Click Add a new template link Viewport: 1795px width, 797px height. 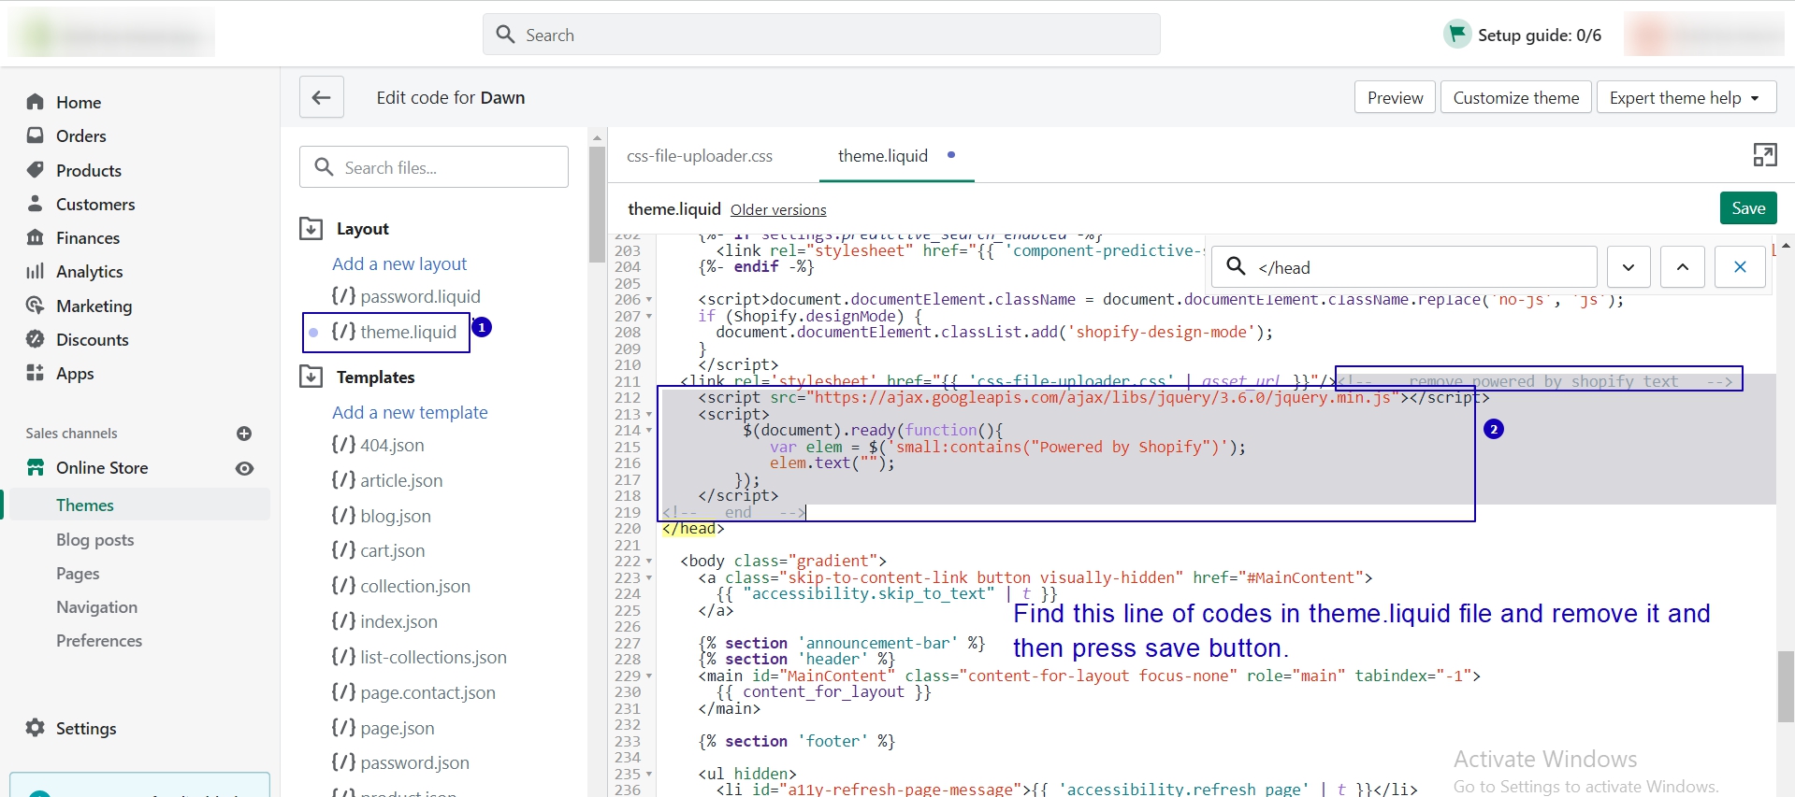[x=410, y=412]
